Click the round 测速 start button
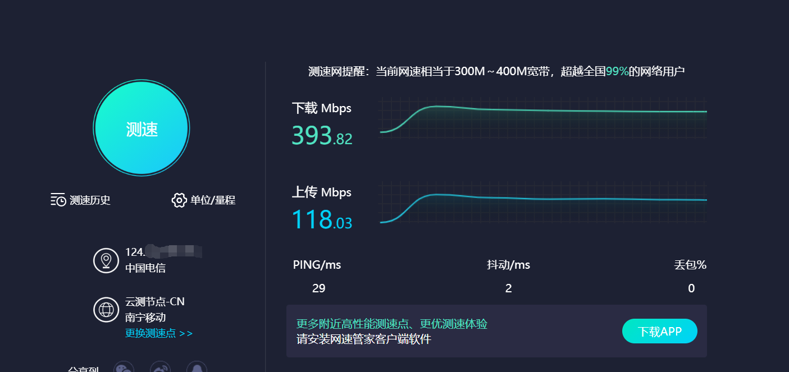This screenshot has width=789, height=372. click(x=142, y=128)
